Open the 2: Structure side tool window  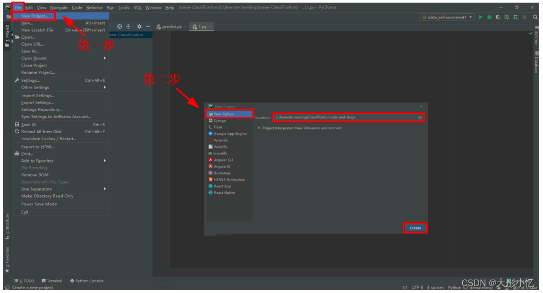(x=7, y=226)
